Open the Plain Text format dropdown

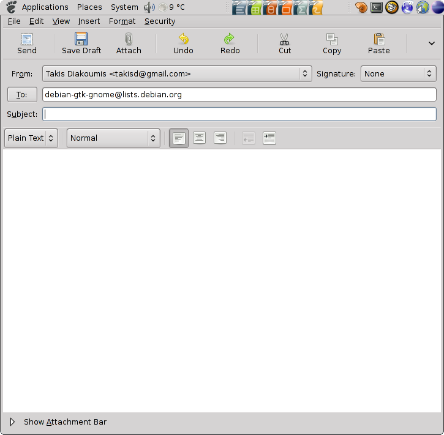(x=31, y=138)
